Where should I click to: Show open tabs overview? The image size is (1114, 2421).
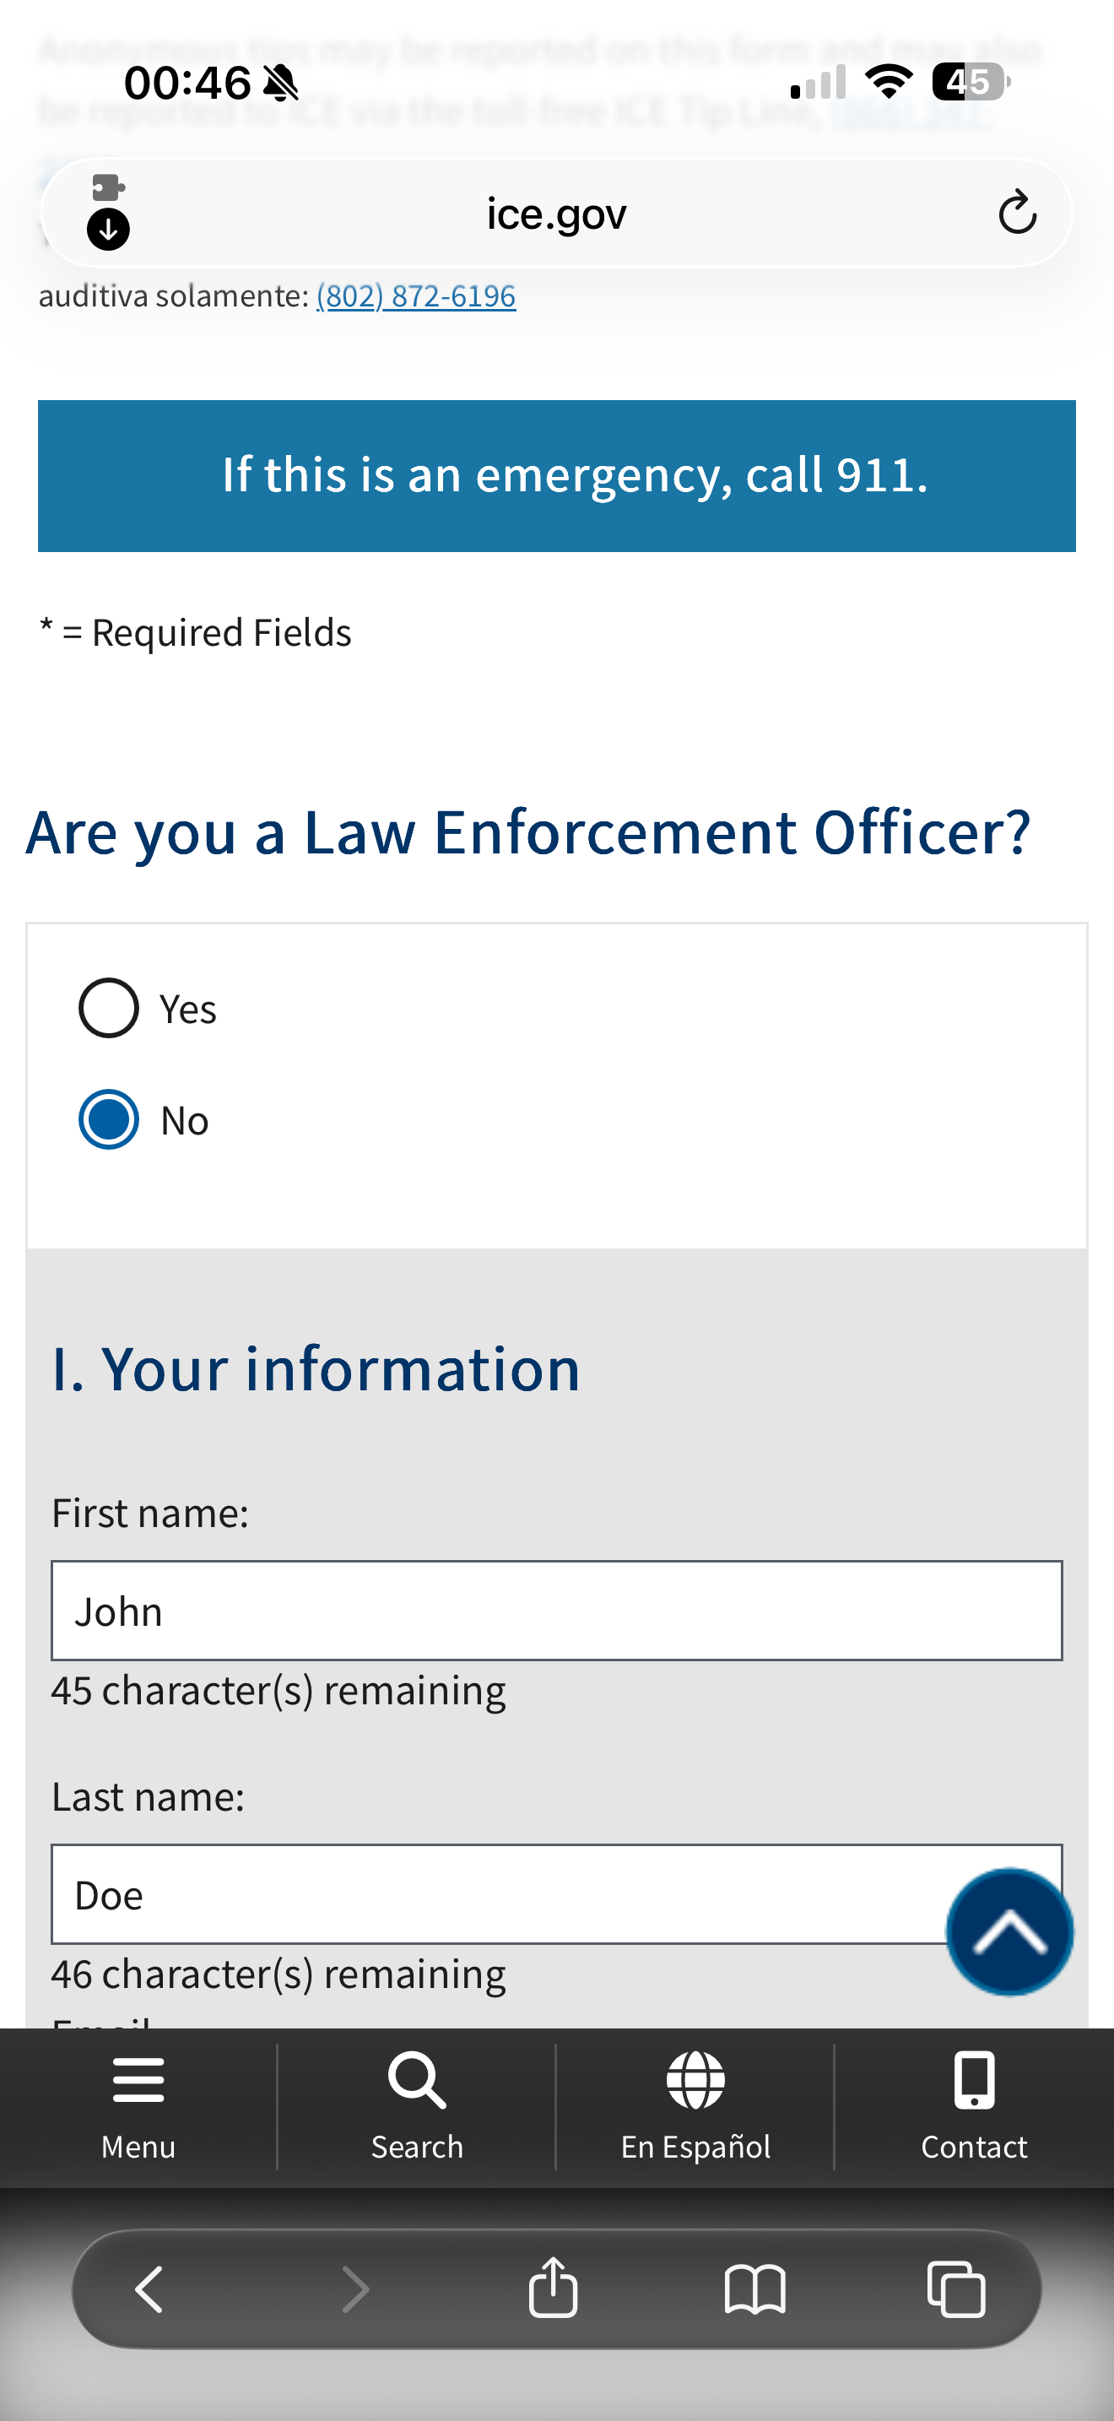[955, 2288]
